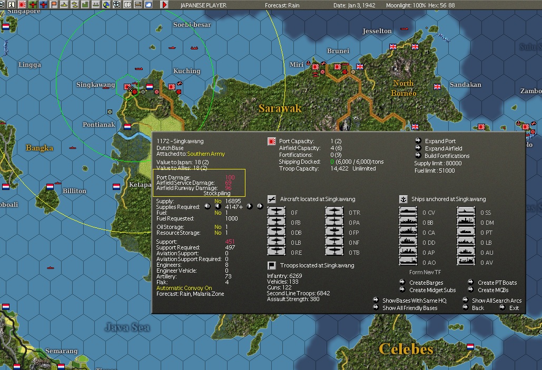
Task: Click the green land bases toolbar icon
Action: pyautogui.click(x=85, y=5)
